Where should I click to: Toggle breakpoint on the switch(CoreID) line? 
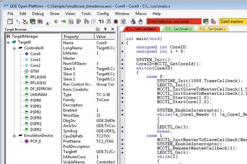pos(122,68)
